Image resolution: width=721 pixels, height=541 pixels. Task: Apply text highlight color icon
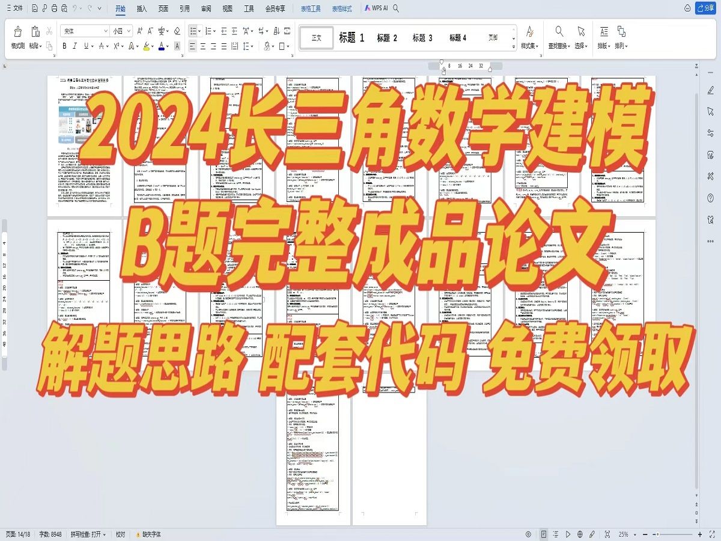(x=147, y=46)
